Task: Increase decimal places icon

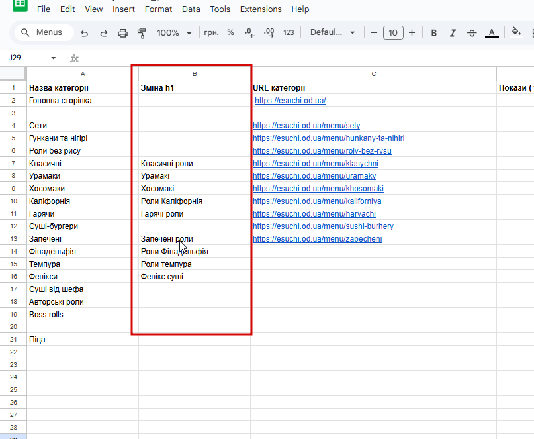Action: (x=269, y=32)
